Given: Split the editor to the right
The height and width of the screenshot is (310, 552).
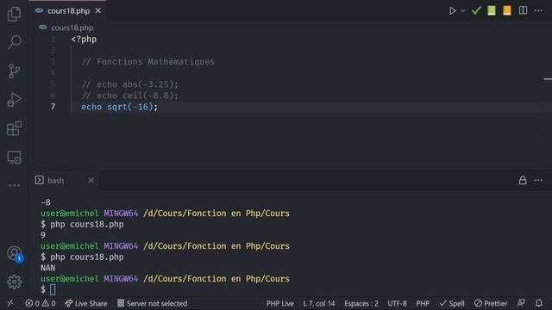Looking at the screenshot, I should pyautogui.click(x=524, y=10).
